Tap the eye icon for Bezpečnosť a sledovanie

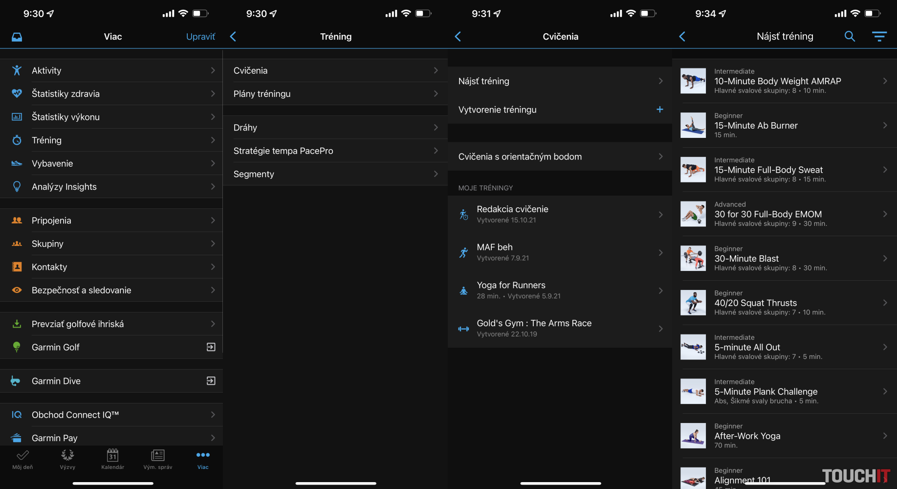pyautogui.click(x=17, y=290)
